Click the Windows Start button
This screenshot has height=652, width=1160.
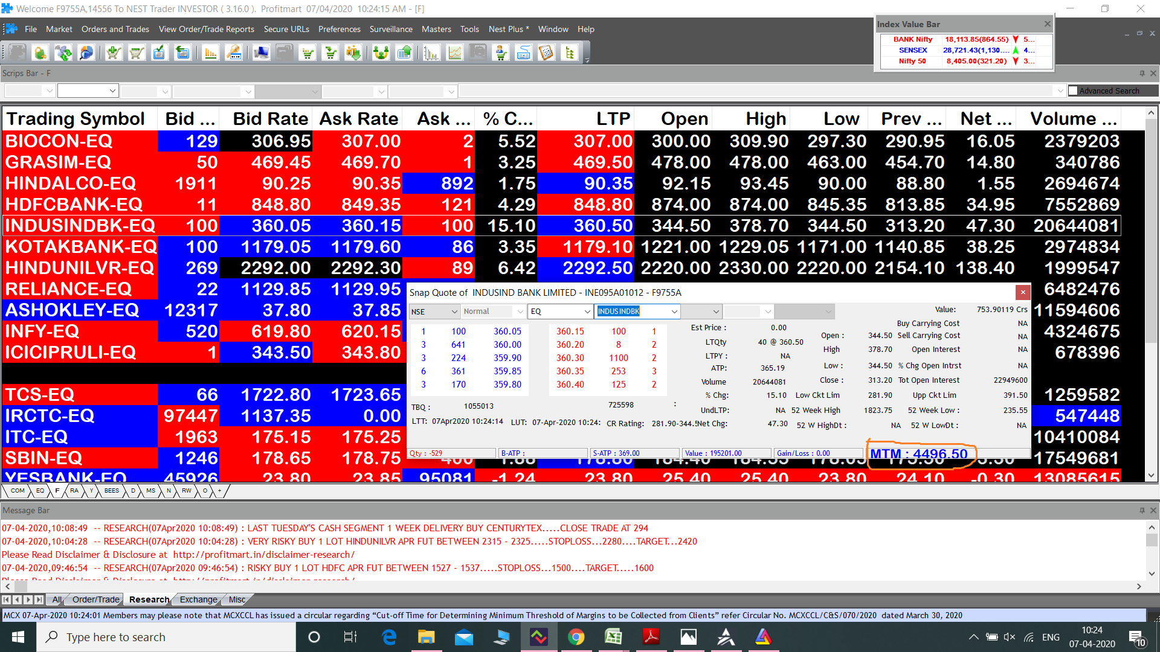coord(18,637)
